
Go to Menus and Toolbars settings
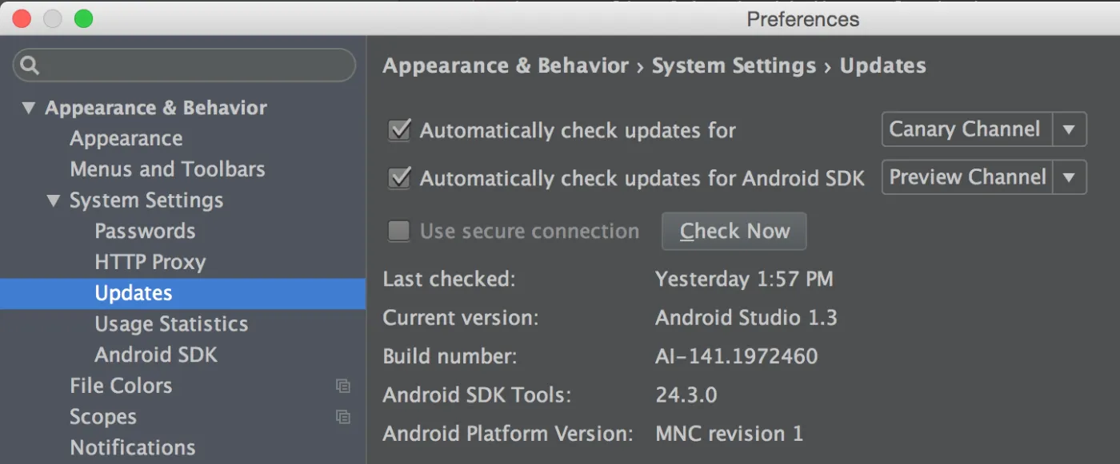click(167, 169)
